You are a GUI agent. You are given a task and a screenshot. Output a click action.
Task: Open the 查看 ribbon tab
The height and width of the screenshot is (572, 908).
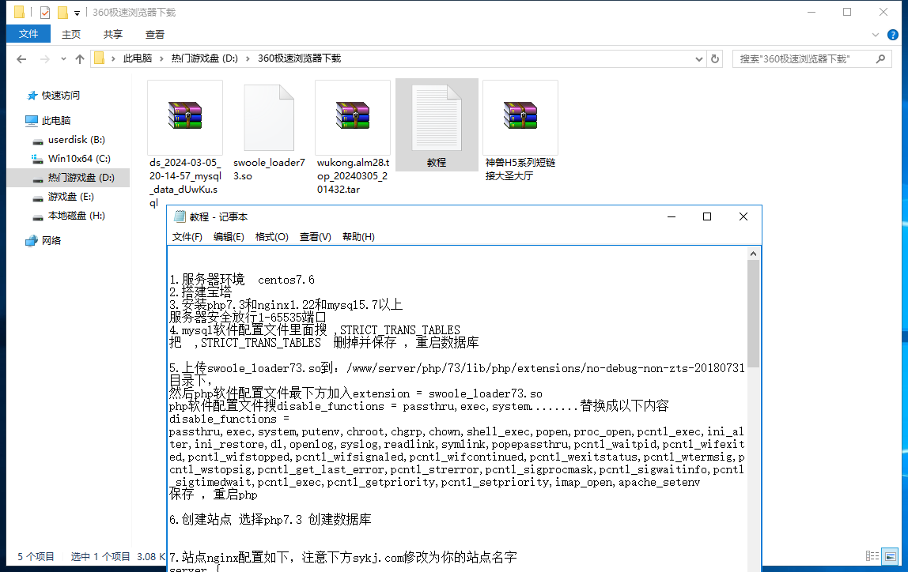point(155,35)
